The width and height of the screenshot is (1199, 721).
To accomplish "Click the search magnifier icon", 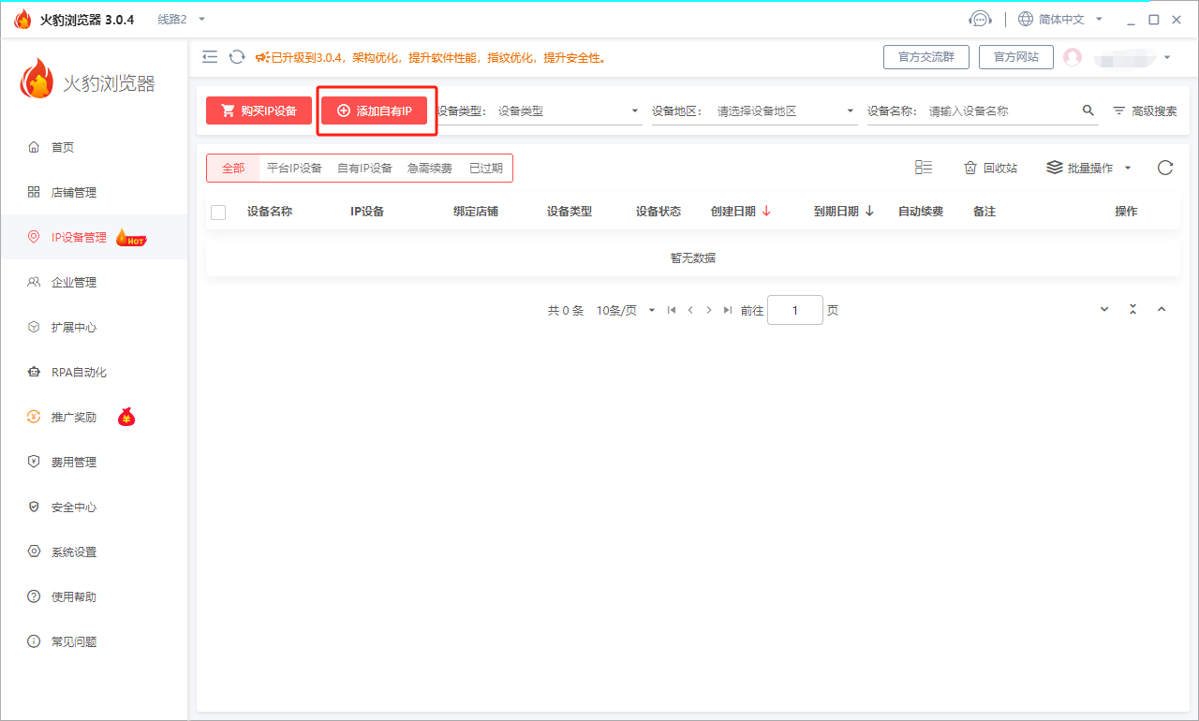I will coord(1088,110).
